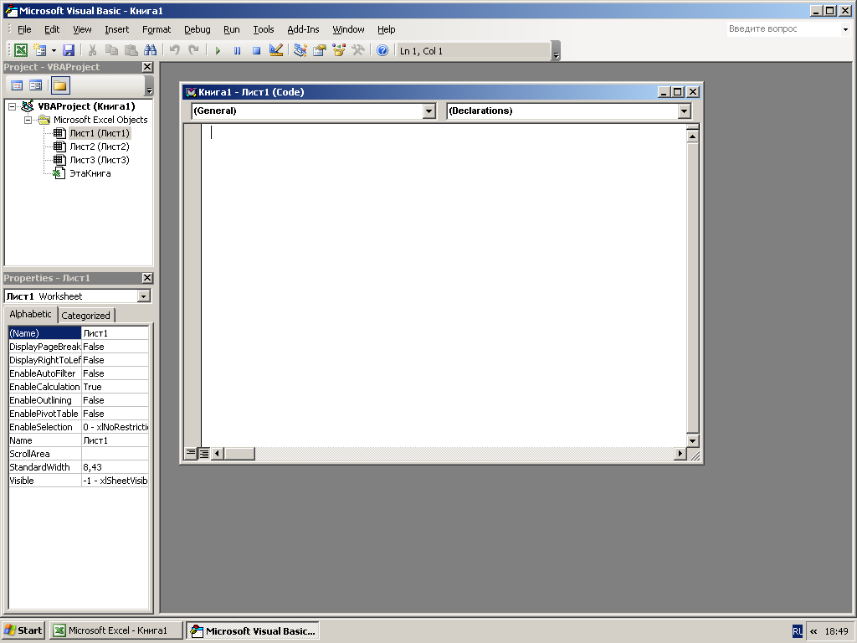
Task: Open the Help menu
Action: click(x=387, y=29)
